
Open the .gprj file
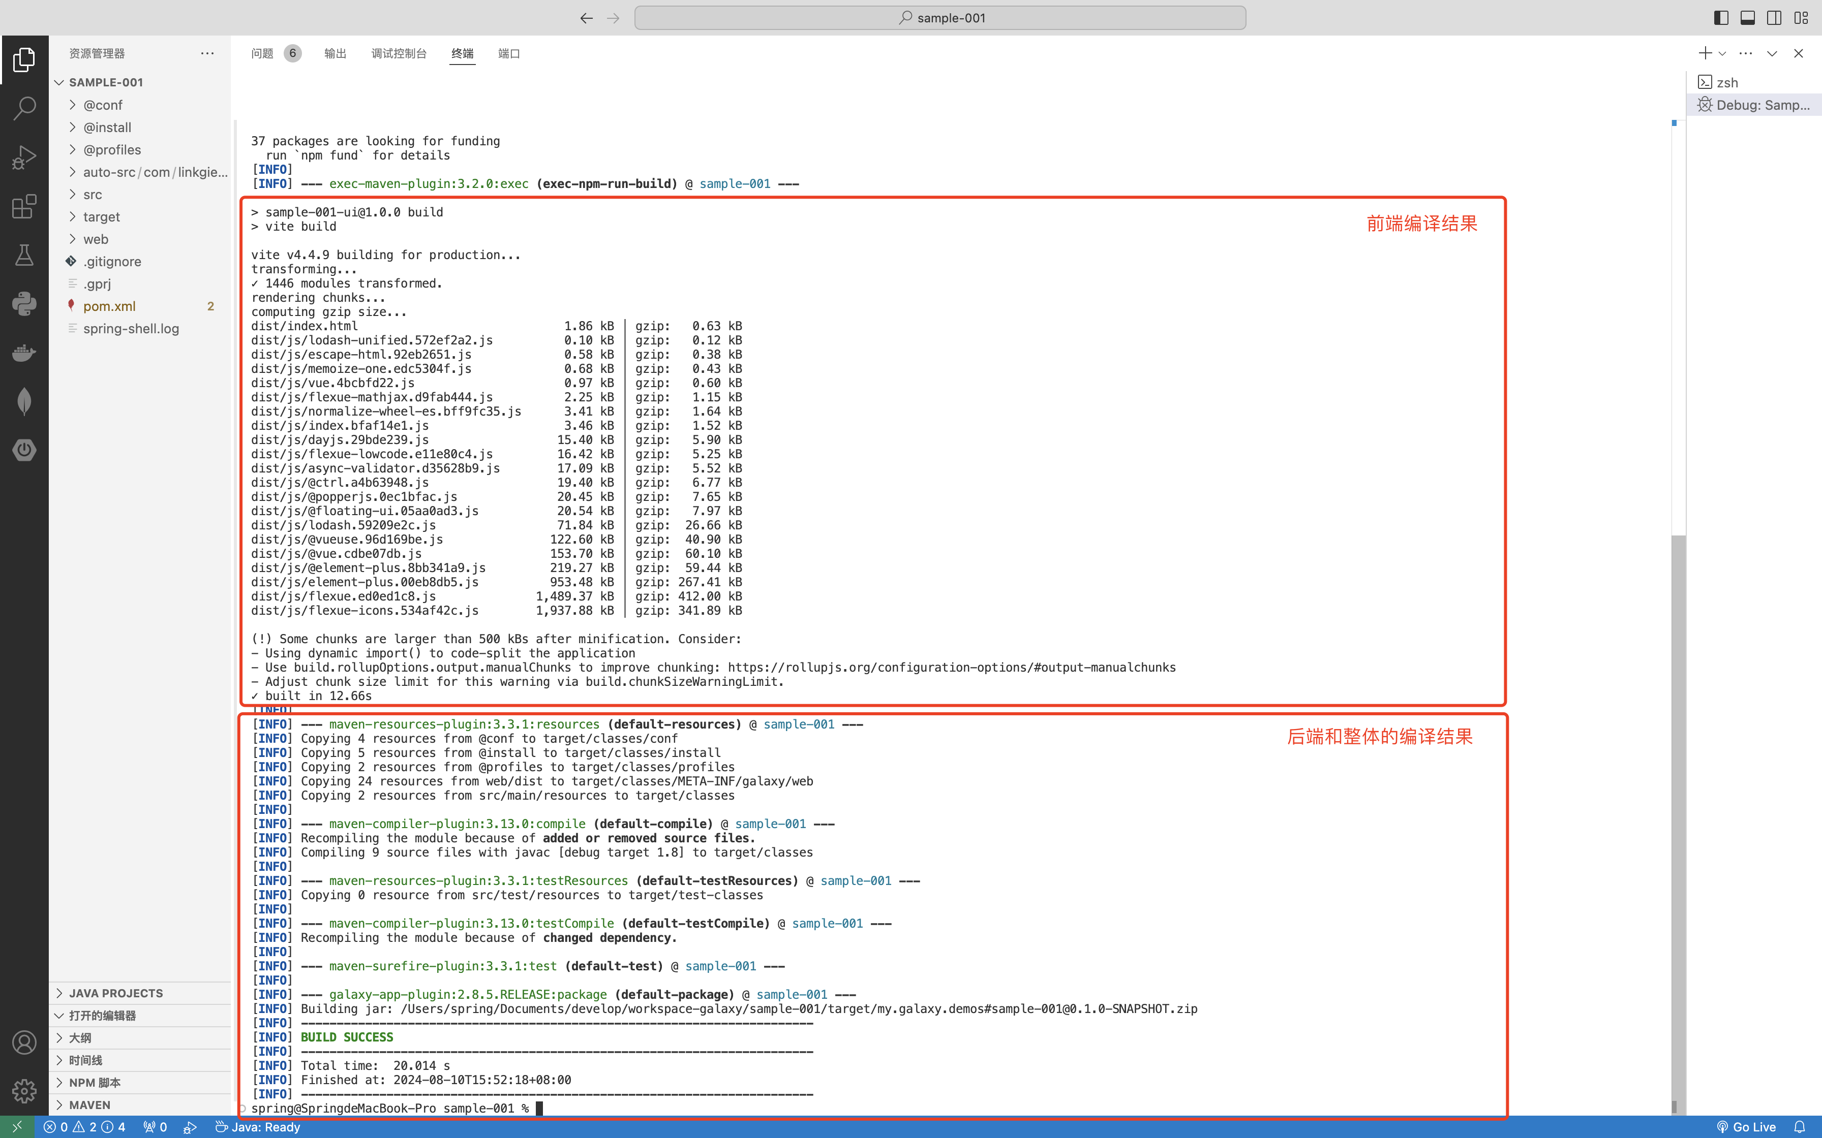[140, 284]
